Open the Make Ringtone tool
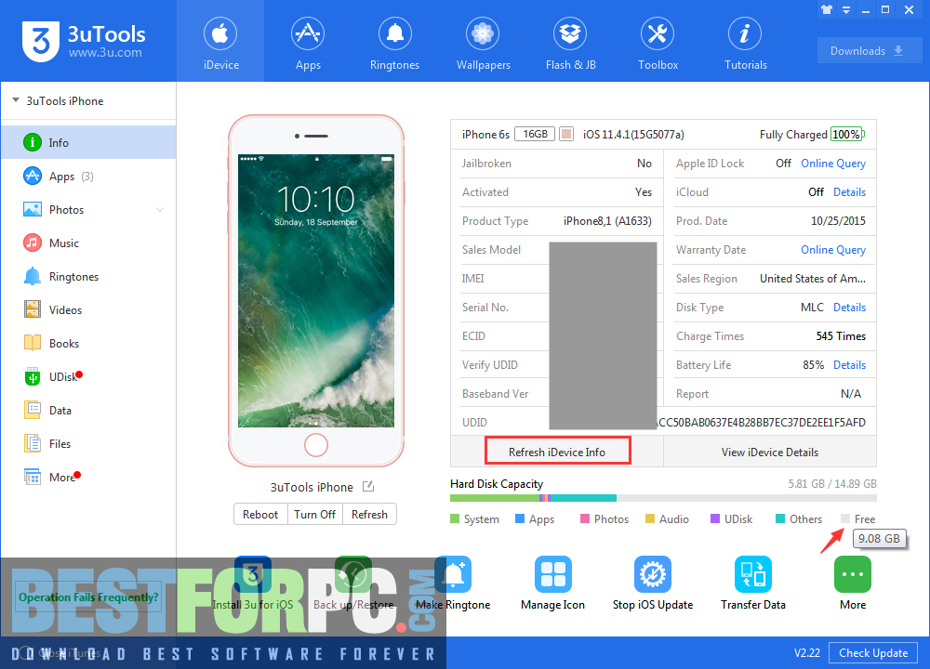This screenshot has height=669, width=930. coord(453,584)
